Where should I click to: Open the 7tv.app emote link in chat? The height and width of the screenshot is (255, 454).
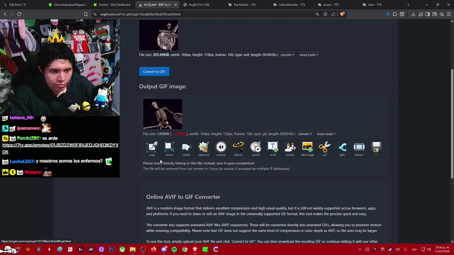(x=60, y=148)
